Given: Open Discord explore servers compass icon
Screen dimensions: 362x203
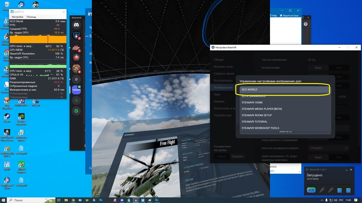Looking at the screenshot, I should point(76,111).
